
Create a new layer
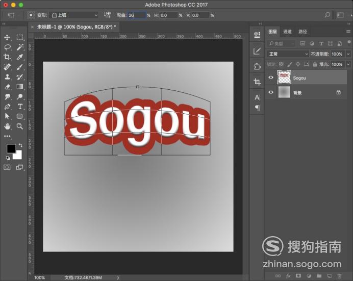pyautogui.click(x=330, y=276)
